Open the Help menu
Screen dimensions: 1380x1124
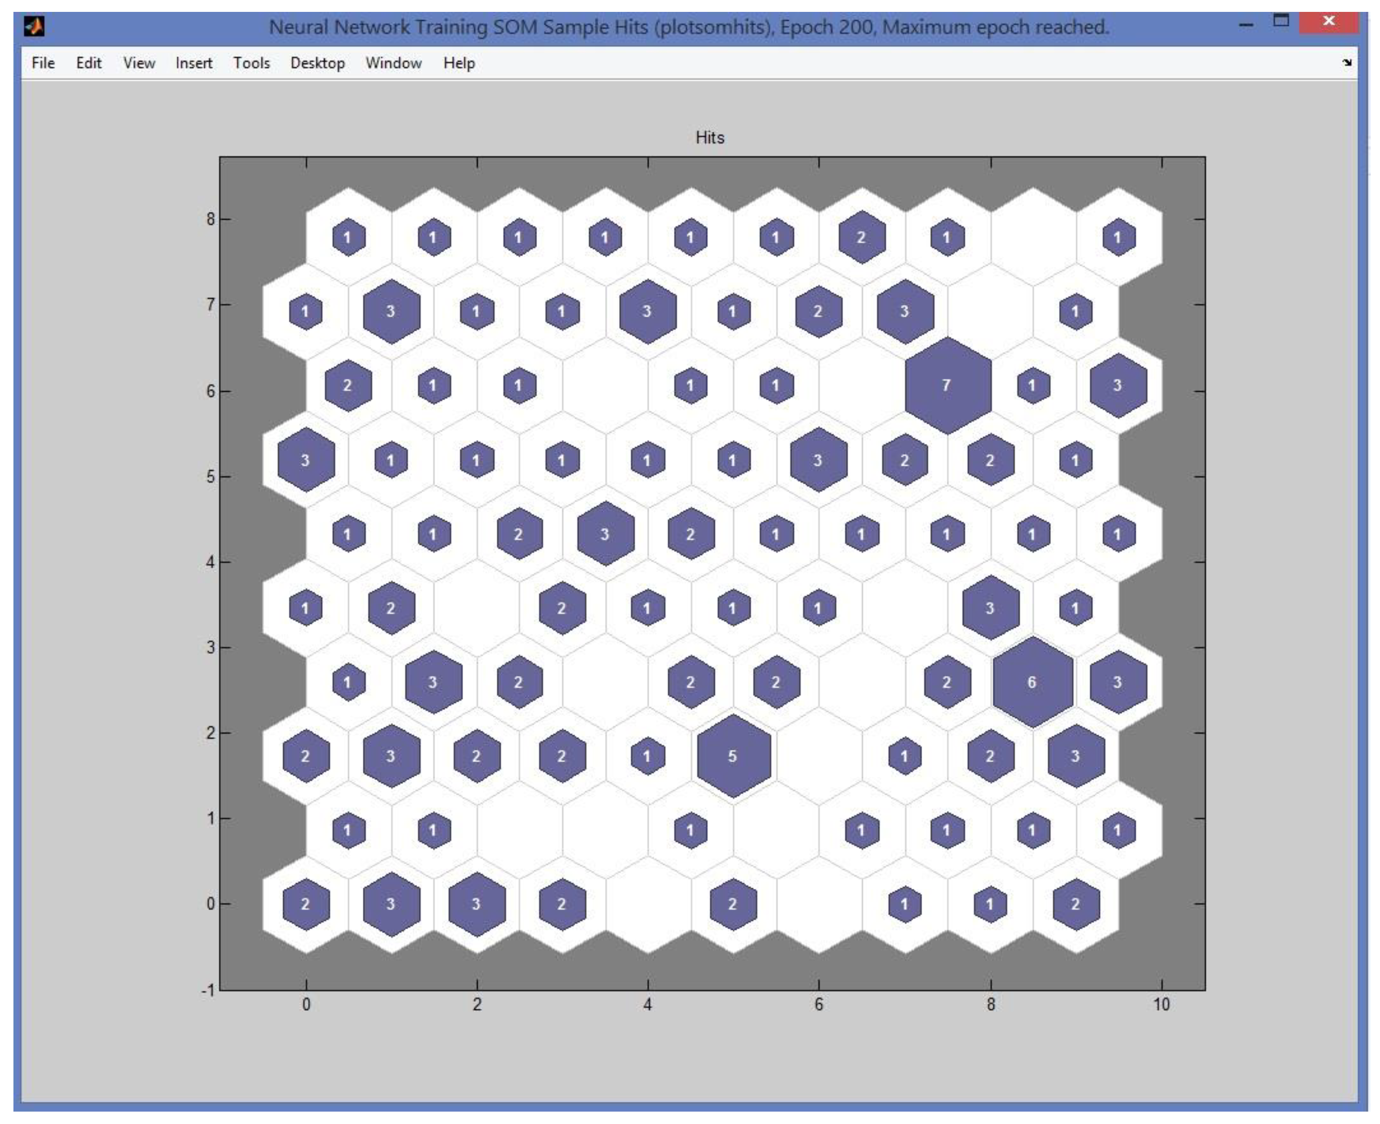(459, 63)
